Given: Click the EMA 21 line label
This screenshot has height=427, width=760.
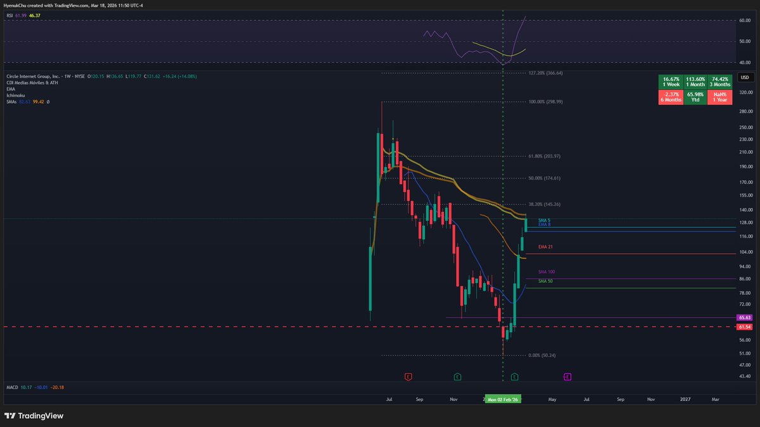Looking at the screenshot, I should coord(545,247).
